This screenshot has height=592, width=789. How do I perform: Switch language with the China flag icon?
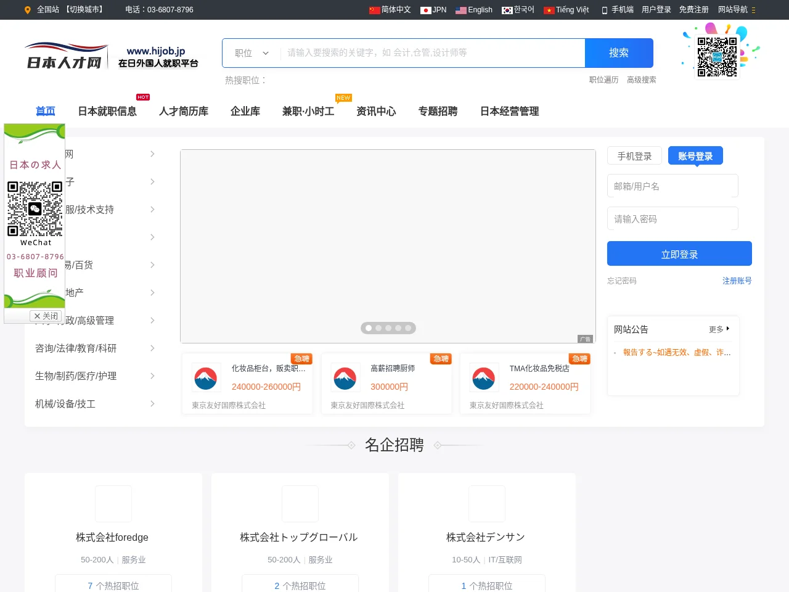(374, 10)
